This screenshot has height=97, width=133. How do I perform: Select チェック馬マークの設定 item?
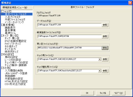coord(16,62)
